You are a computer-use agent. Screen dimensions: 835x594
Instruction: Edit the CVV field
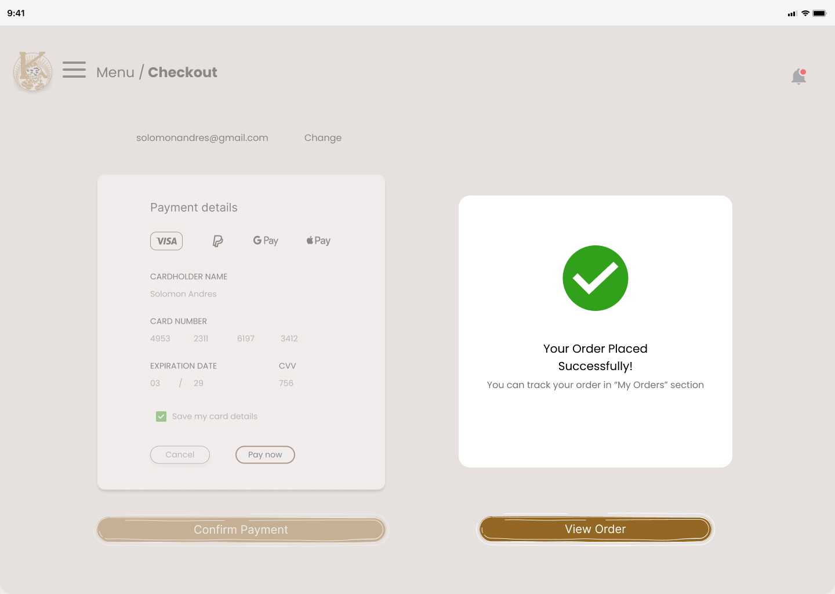click(x=286, y=383)
